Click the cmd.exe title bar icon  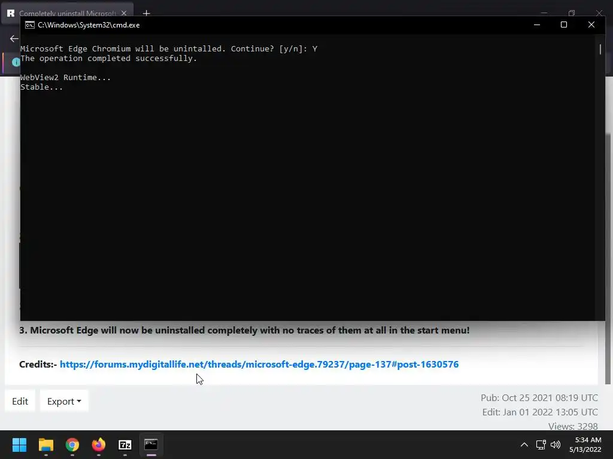[x=30, y=25]
